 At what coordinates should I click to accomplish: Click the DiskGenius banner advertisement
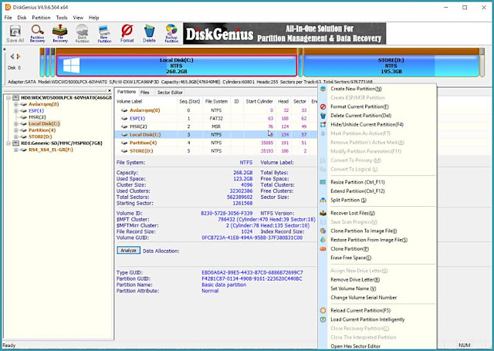tap(285, 33)
